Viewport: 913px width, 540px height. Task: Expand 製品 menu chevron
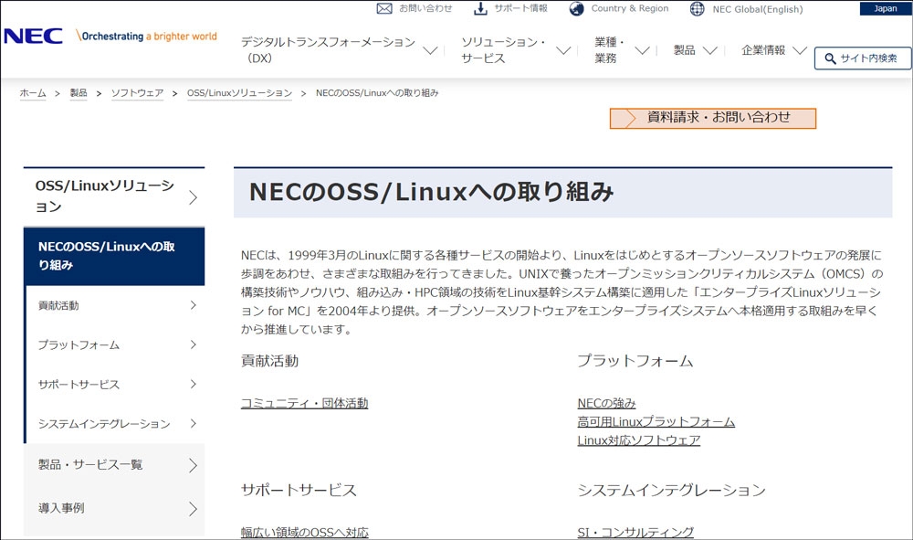[709, 50]
